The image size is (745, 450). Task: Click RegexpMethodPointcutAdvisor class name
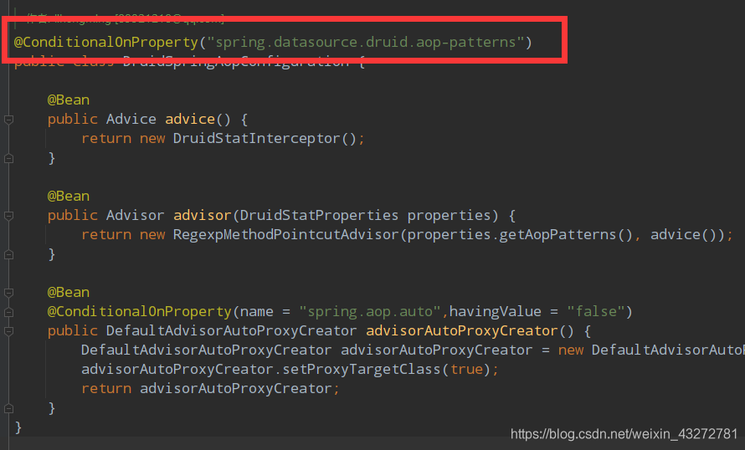pyautogui.click(x=286, y=234)
